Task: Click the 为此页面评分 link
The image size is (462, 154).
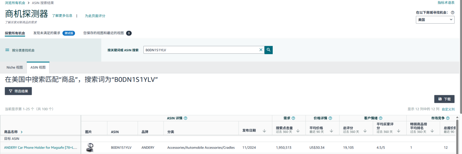Action: point(95,16)
